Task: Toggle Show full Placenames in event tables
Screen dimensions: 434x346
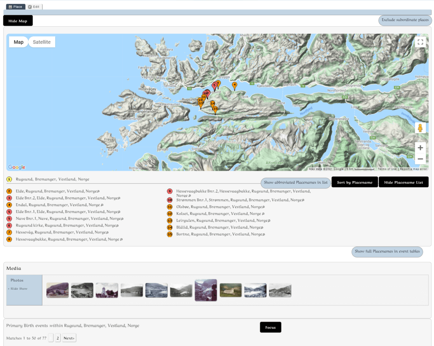Action: (x=387, y=252)
